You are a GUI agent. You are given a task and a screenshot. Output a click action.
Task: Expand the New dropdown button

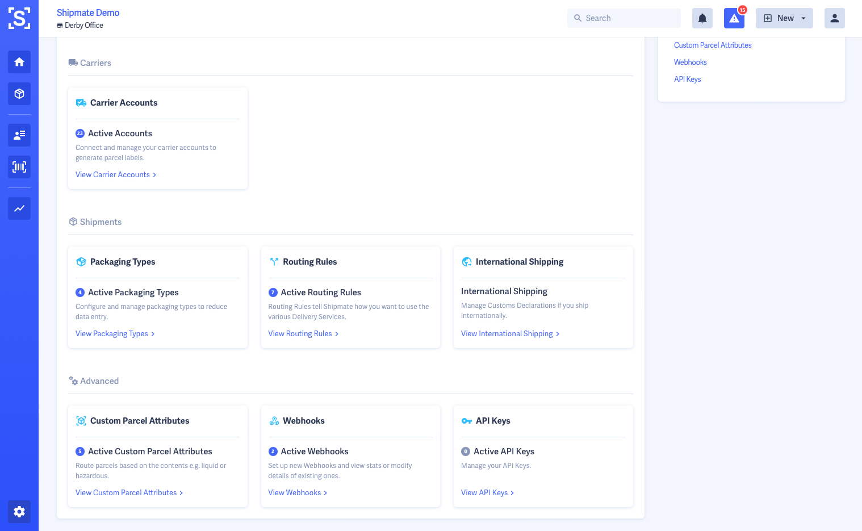(784, 18)
